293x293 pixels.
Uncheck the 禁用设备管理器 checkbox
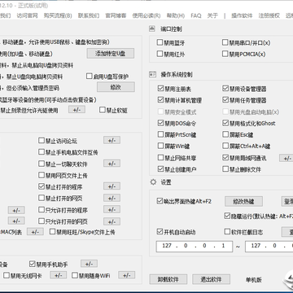[x=225, y=89]
